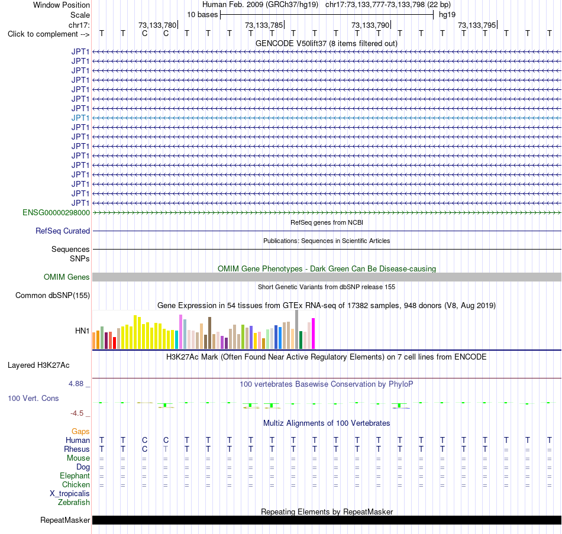This screenshot has height=534, width=562.
Task: Click the 100 vertebrates PhyloP conservation title
Action: (327, 384)
